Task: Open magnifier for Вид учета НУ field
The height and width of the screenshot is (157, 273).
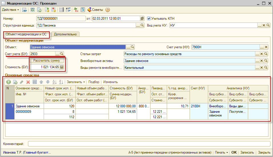Action: click(x=268, y=25)
